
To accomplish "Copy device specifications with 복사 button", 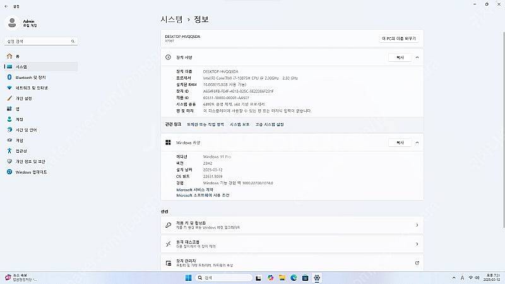I will (400, 57).
